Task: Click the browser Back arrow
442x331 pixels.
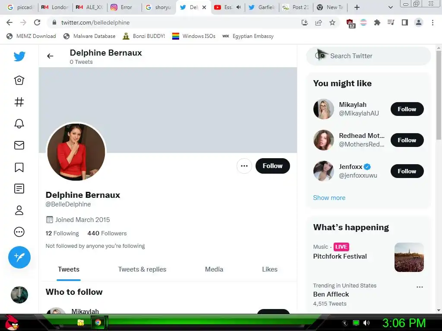Action: [9, 22]
